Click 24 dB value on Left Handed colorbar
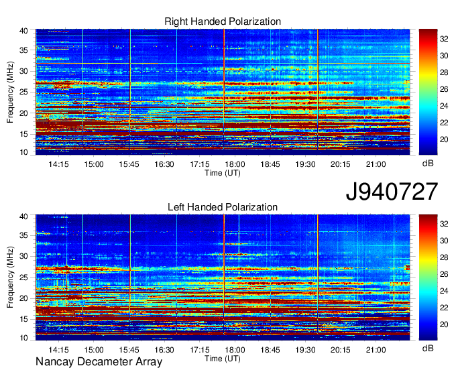This screenshot has width=456, height=370. [444, 291]
